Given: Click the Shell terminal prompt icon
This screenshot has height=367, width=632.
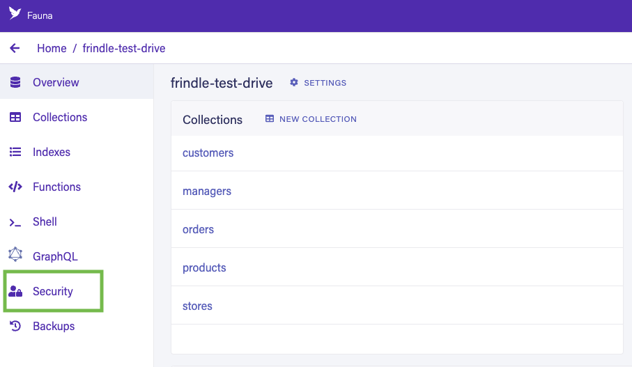Looking at the screenshot, I should tap(15, 222).
